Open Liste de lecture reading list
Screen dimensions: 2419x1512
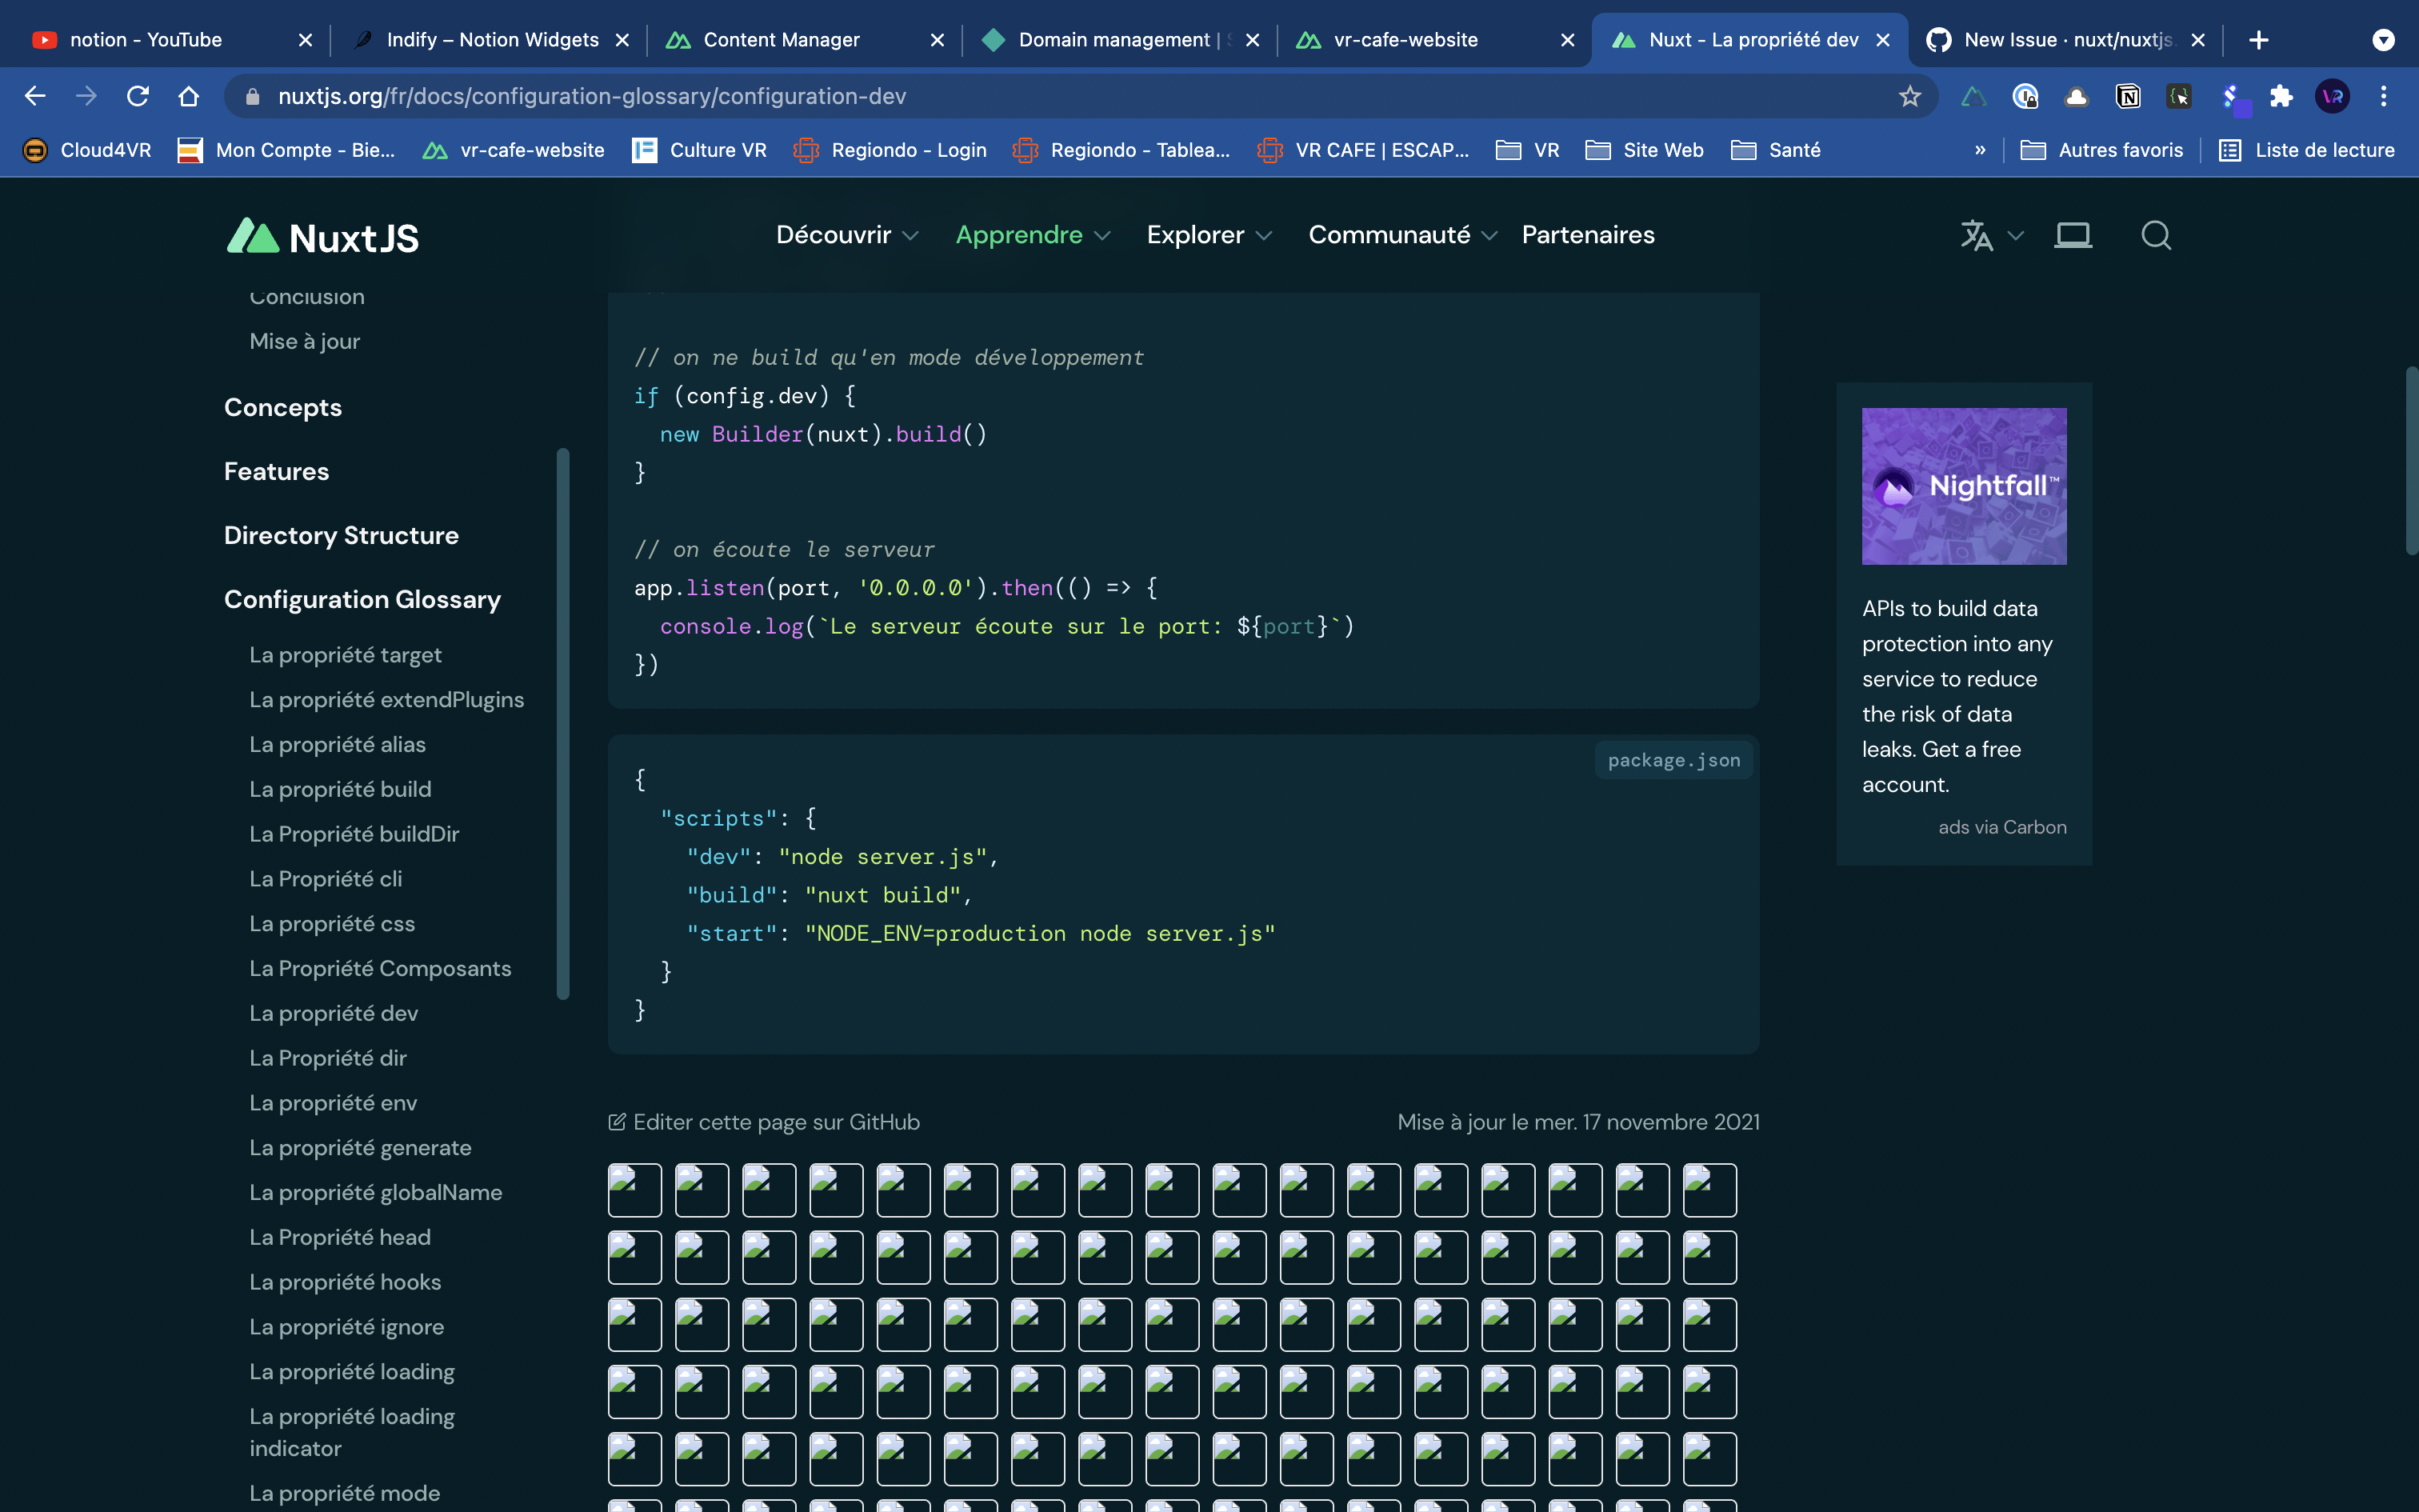pos(2307,150)
